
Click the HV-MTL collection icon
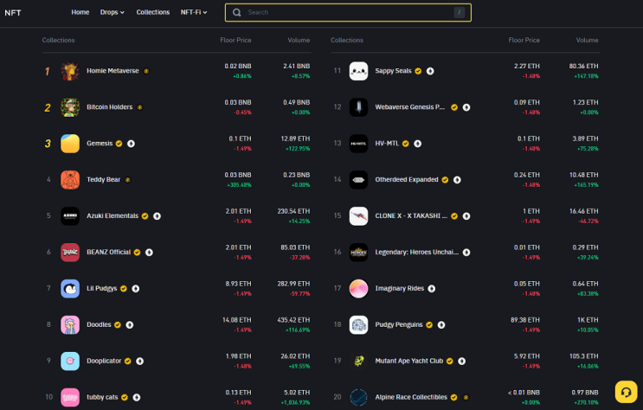point(358,144)
